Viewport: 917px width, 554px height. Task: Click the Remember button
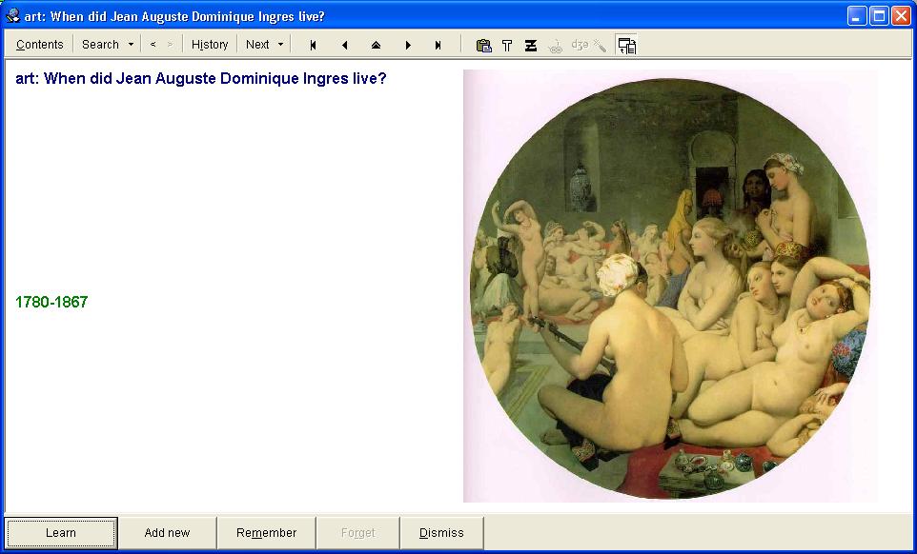click(266, 533)
